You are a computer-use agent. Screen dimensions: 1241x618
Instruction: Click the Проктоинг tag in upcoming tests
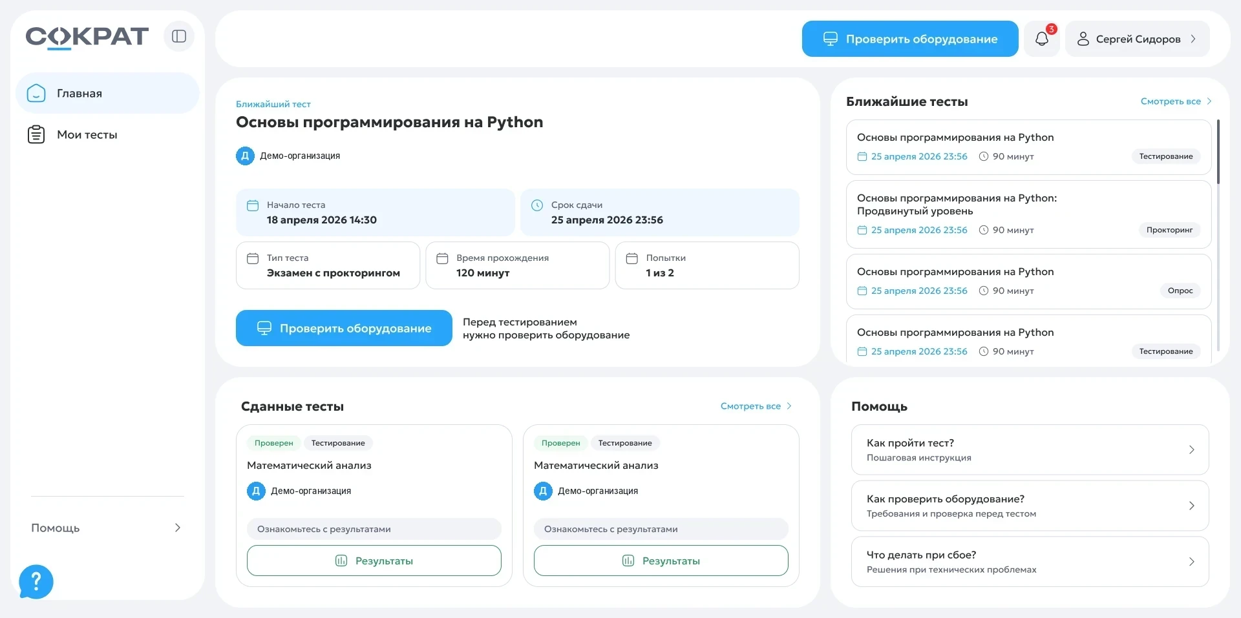click(1169, 230)
